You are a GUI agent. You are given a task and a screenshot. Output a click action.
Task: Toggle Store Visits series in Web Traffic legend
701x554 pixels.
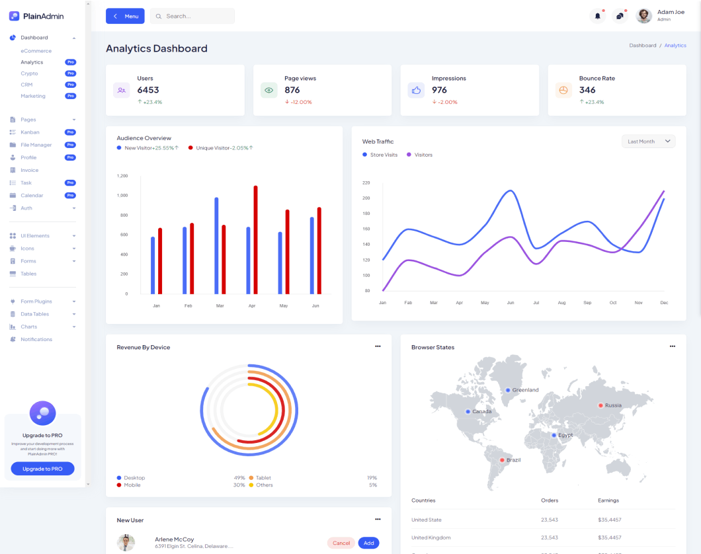[x=380, y=155]
